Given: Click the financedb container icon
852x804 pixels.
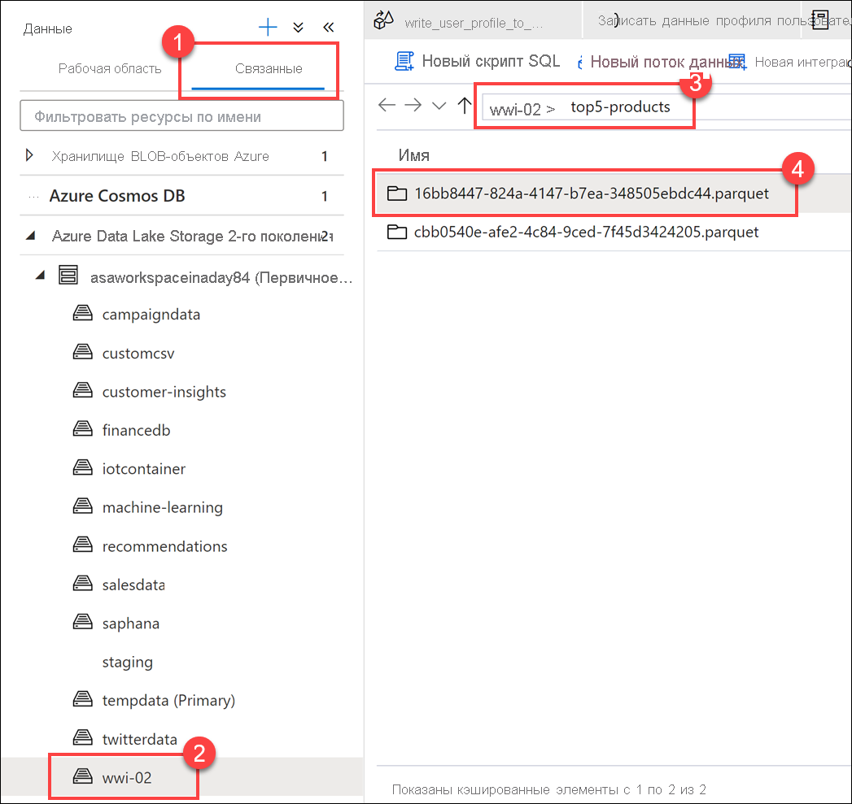Looking at the screenshot, I should 82,429.
